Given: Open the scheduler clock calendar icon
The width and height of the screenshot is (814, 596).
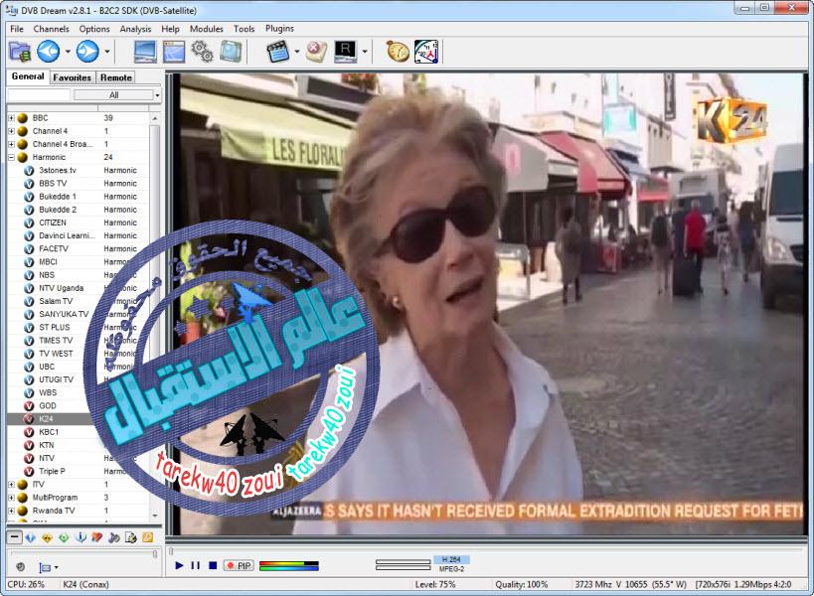Looking at the screenshot, I should [x=426, y=52].
